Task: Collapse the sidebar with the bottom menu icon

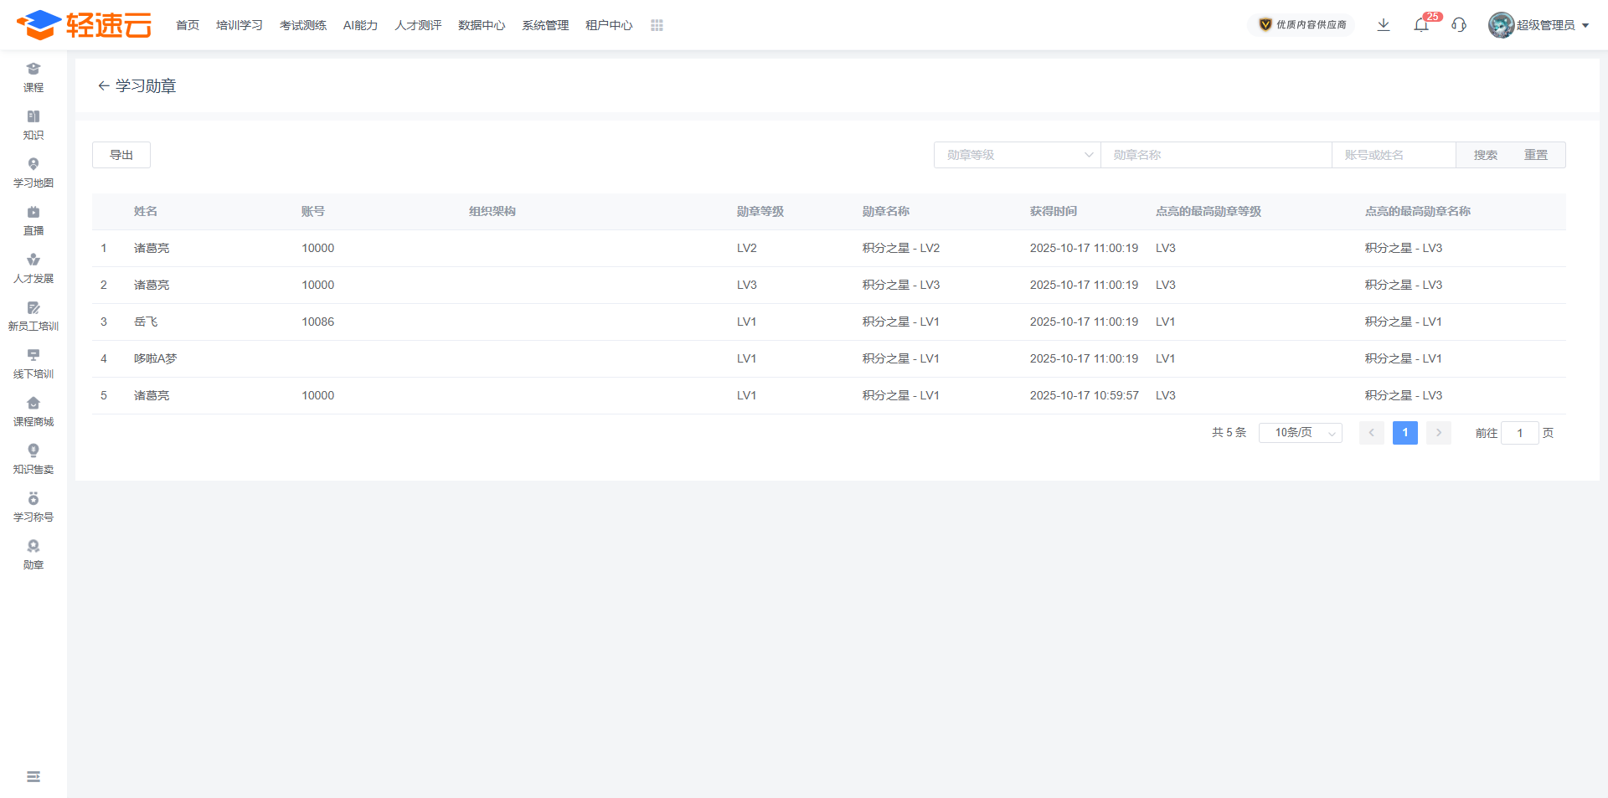Action: (33, 777)
